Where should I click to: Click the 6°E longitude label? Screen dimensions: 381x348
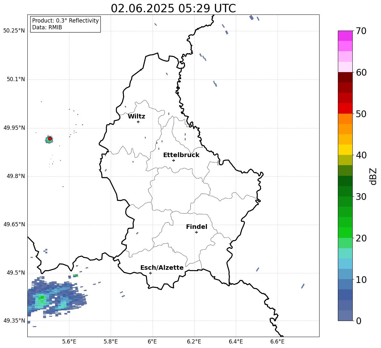152,342
